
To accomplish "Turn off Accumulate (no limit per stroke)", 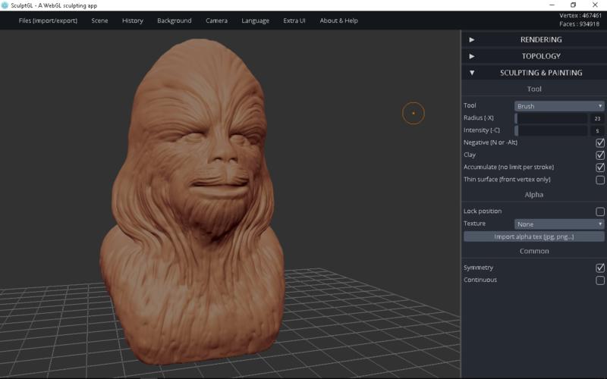I will tap(600, 168).
